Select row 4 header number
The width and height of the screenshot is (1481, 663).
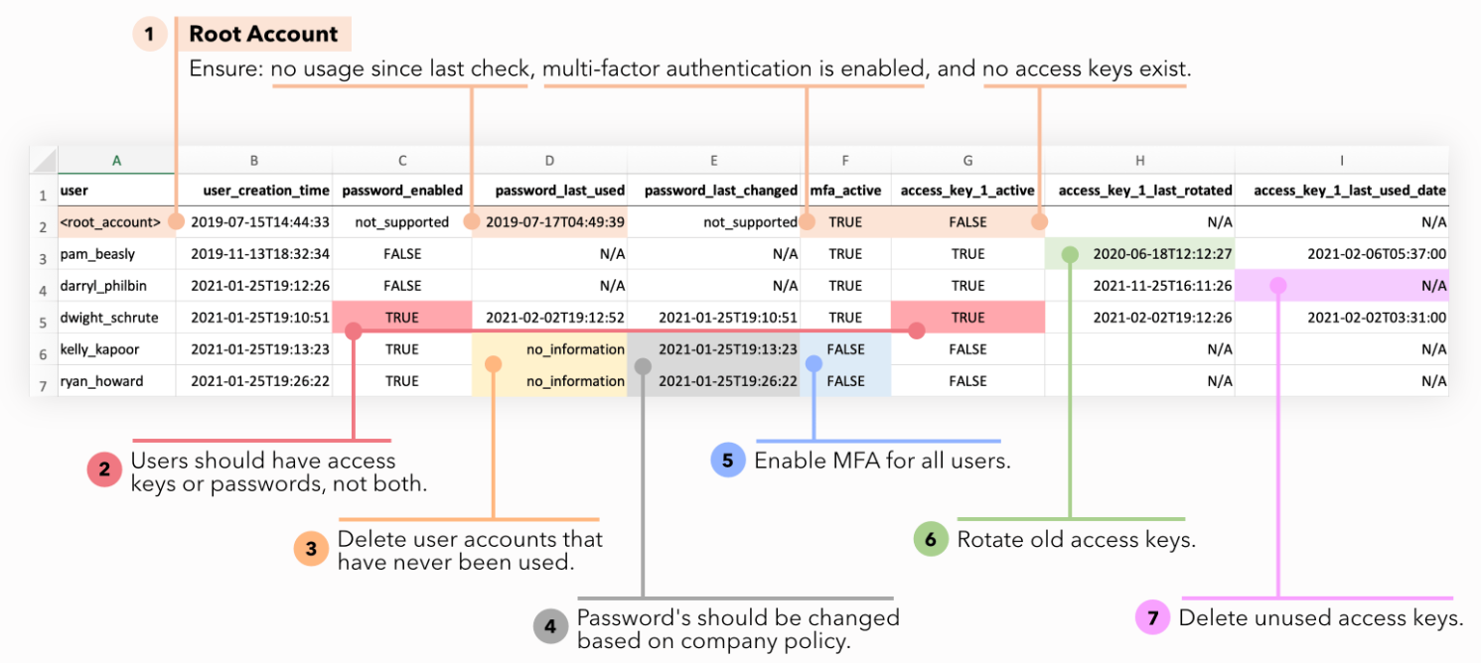[44, 286]
